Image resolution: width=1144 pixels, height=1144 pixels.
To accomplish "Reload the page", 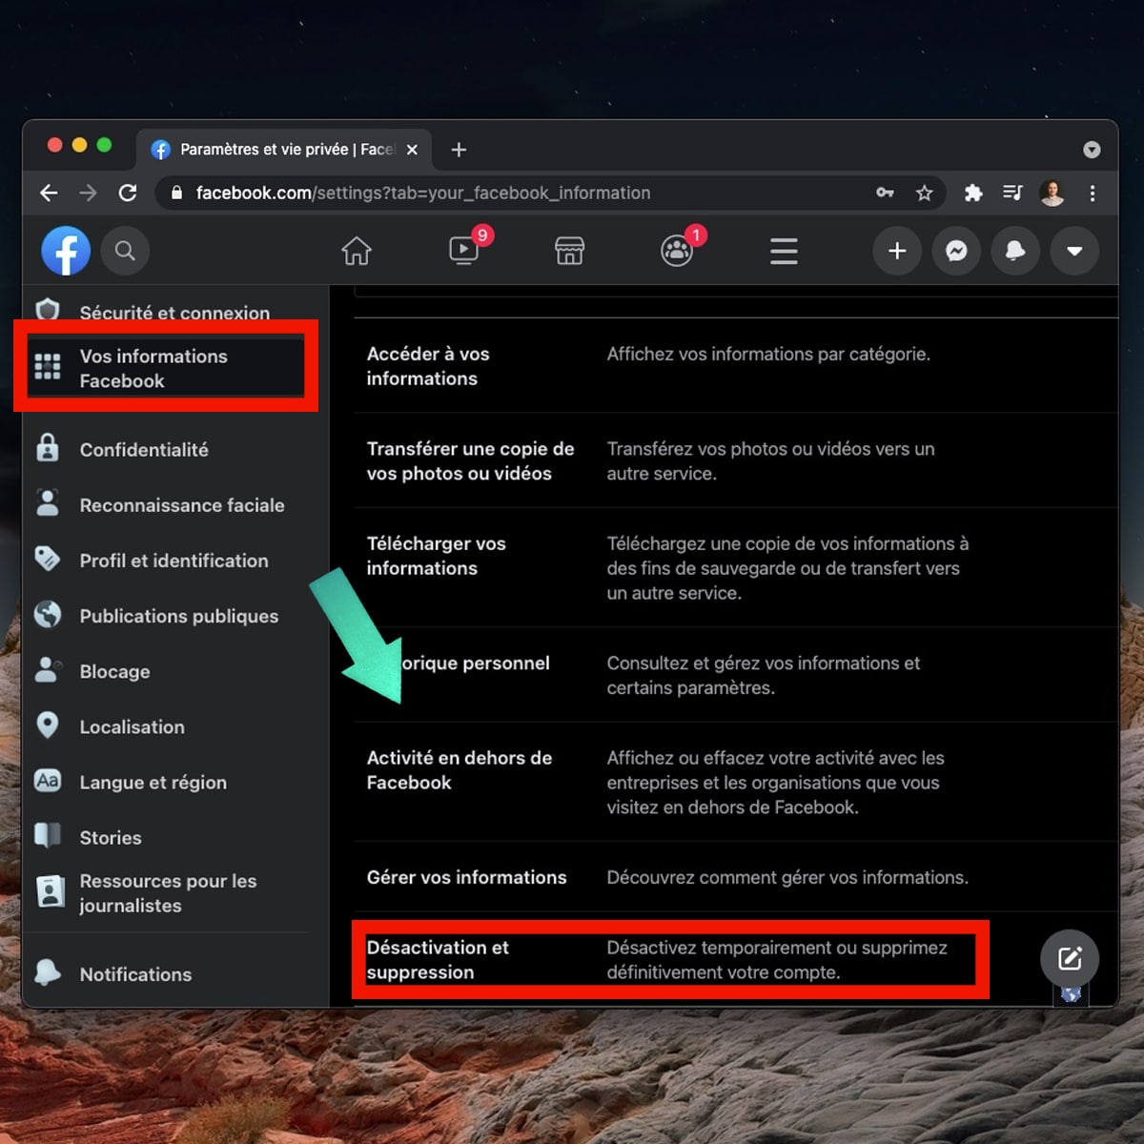I will tap(128, 193).
